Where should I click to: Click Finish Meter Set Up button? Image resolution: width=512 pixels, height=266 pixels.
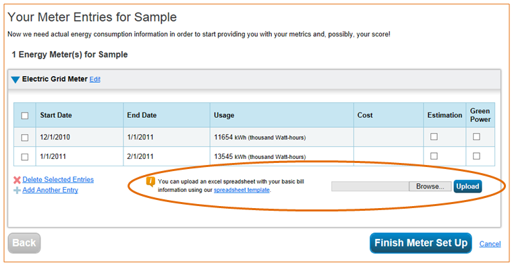click(x=421, y=243)
